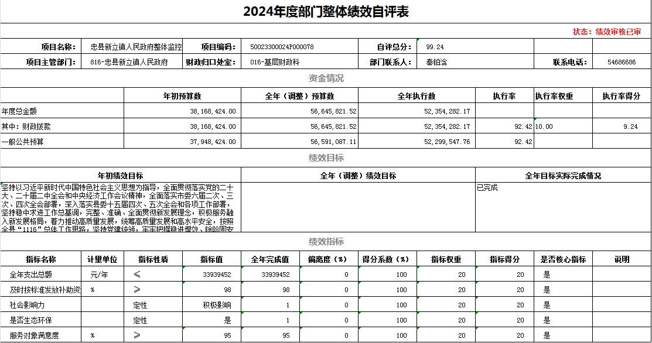Click the 联系电话 value 54686686
Screen dimensions: 652x343
point(622,62)
